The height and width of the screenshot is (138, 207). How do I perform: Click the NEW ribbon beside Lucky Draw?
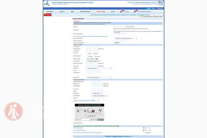coord(122,11)
